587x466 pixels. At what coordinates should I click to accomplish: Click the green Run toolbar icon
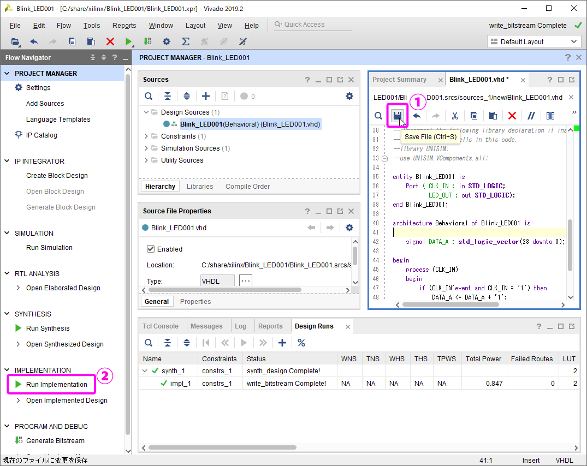[128, 41]
